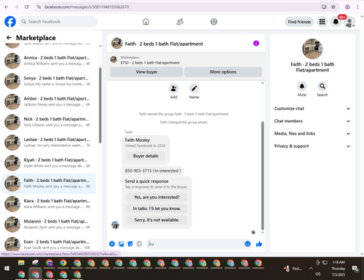Open the volume control in the tray
The width and height of the screenshot is (364, 280).
coord(317,274)
